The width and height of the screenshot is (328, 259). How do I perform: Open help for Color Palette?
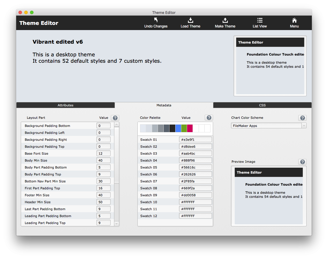[209, 118]
